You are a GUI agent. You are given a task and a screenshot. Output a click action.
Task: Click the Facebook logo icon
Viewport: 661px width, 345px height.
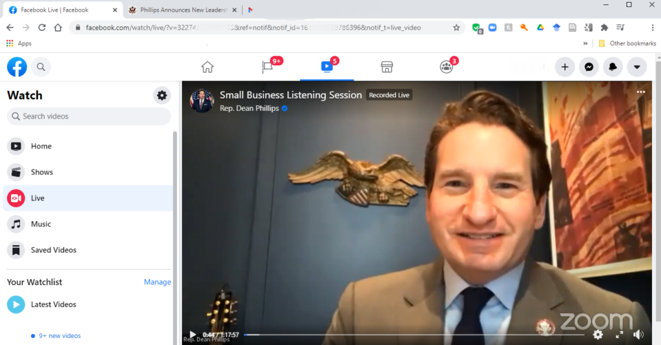click(17, 67)
